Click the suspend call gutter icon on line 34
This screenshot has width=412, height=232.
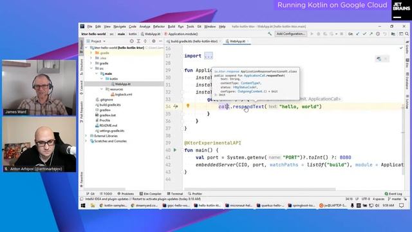(x=176, y=106)
